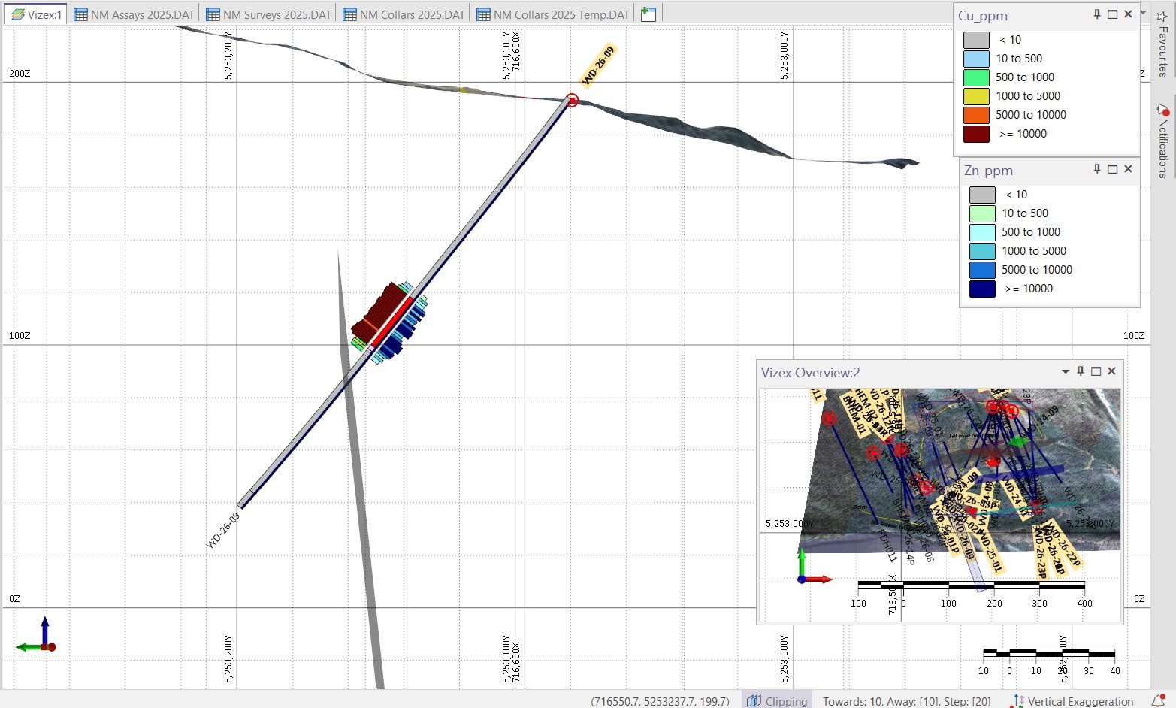Click the Zn_ppm '5000 to 10000' blue swatch

click(x=982, y=270)
